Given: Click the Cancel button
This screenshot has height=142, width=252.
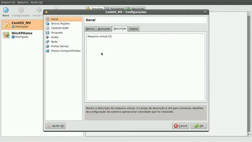Looking at the screenshot, I should (x=180, y=126).
